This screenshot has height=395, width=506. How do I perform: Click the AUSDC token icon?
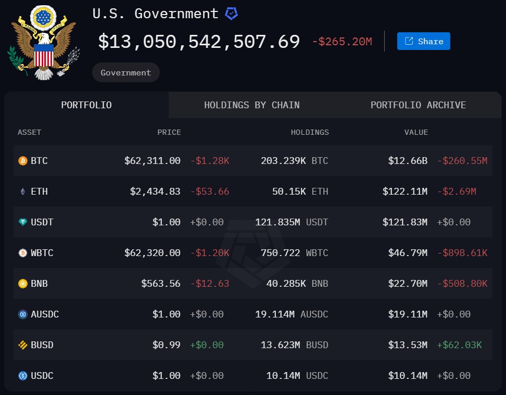pyautogui.click(x=22, y=314)
